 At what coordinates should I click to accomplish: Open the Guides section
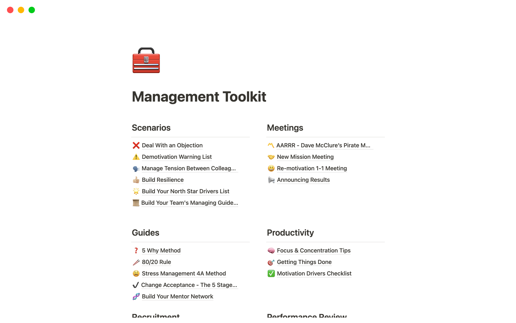click(146, 233)
